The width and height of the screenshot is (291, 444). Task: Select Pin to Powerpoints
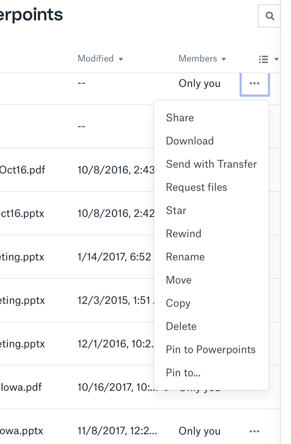pyautogui.click(x=211, y=350)
